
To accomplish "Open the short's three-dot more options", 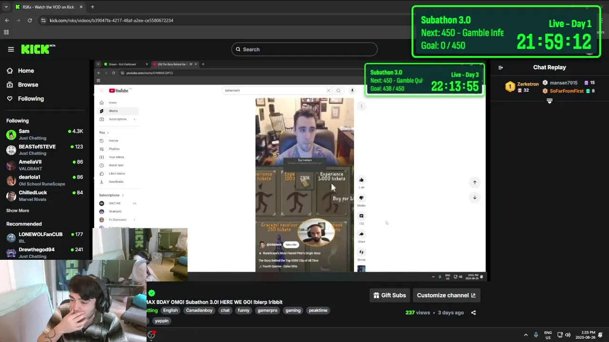I will [361, 106].
